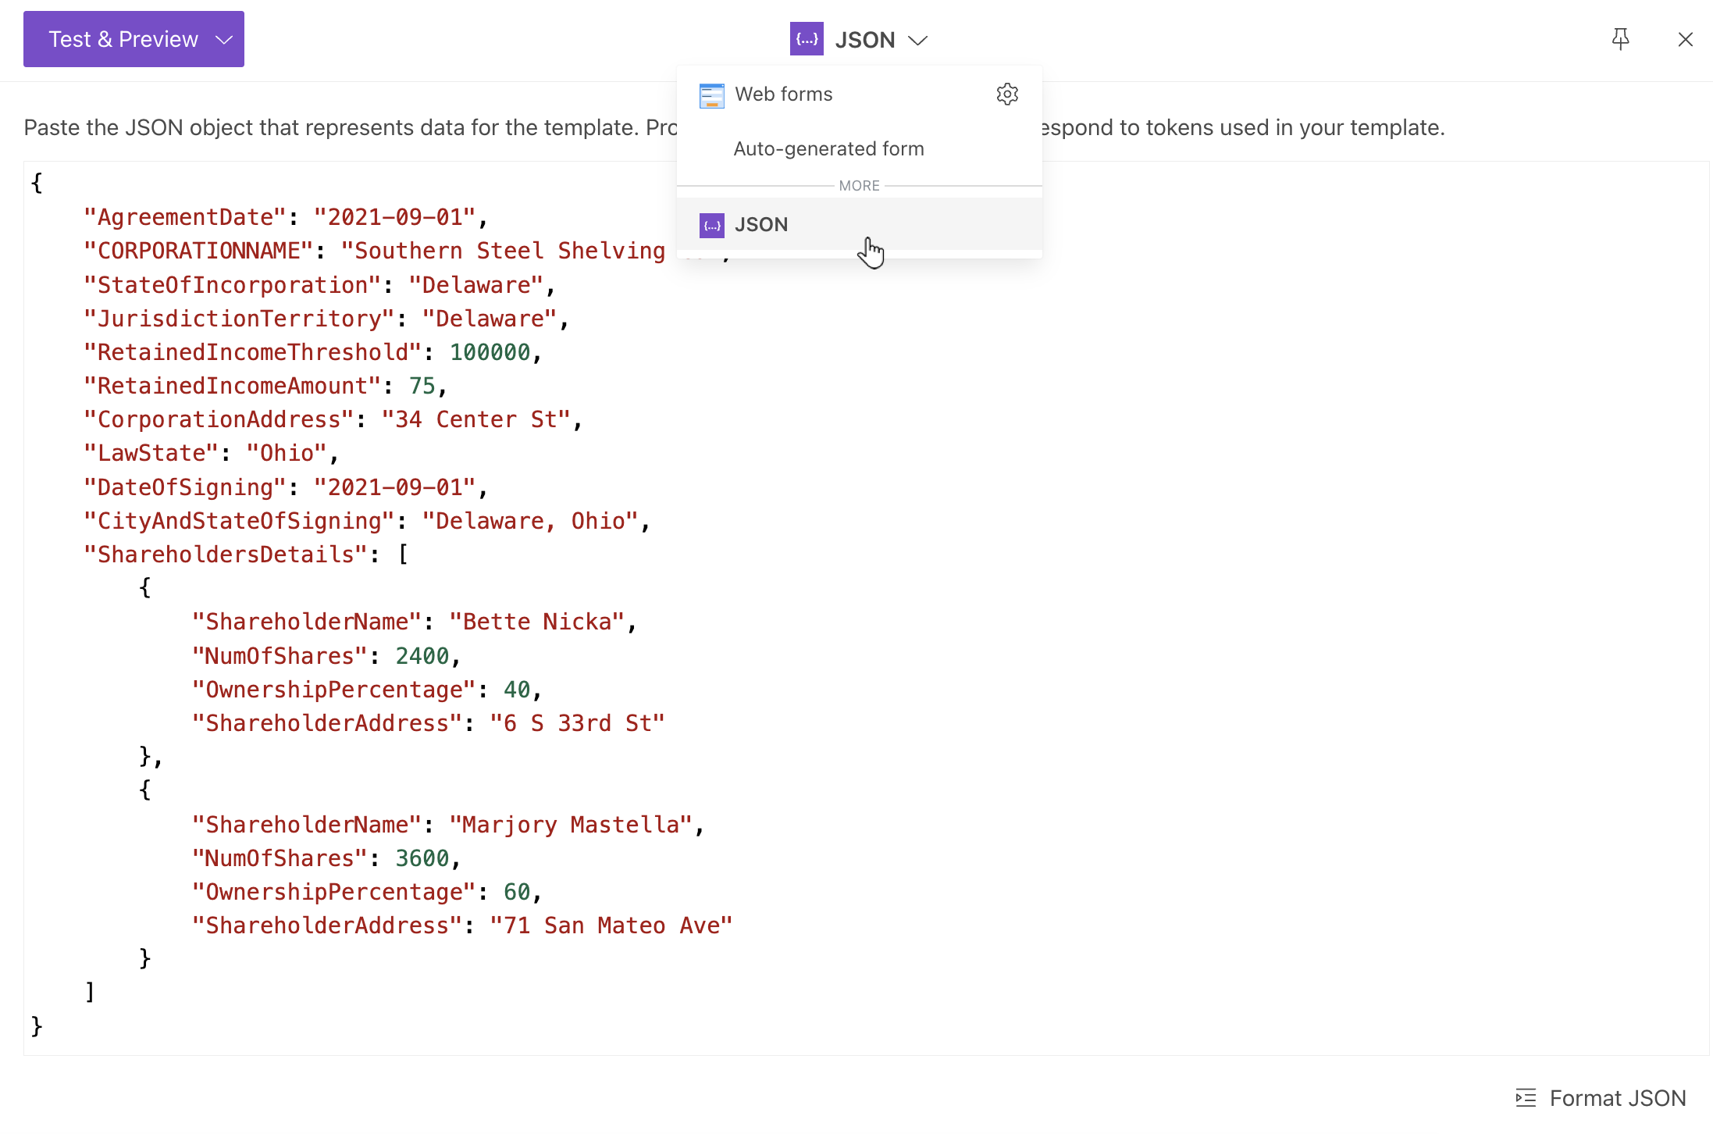Click the chevron on the Test & Preview button
The image size is (1713, 1134).
click(223, 39)
